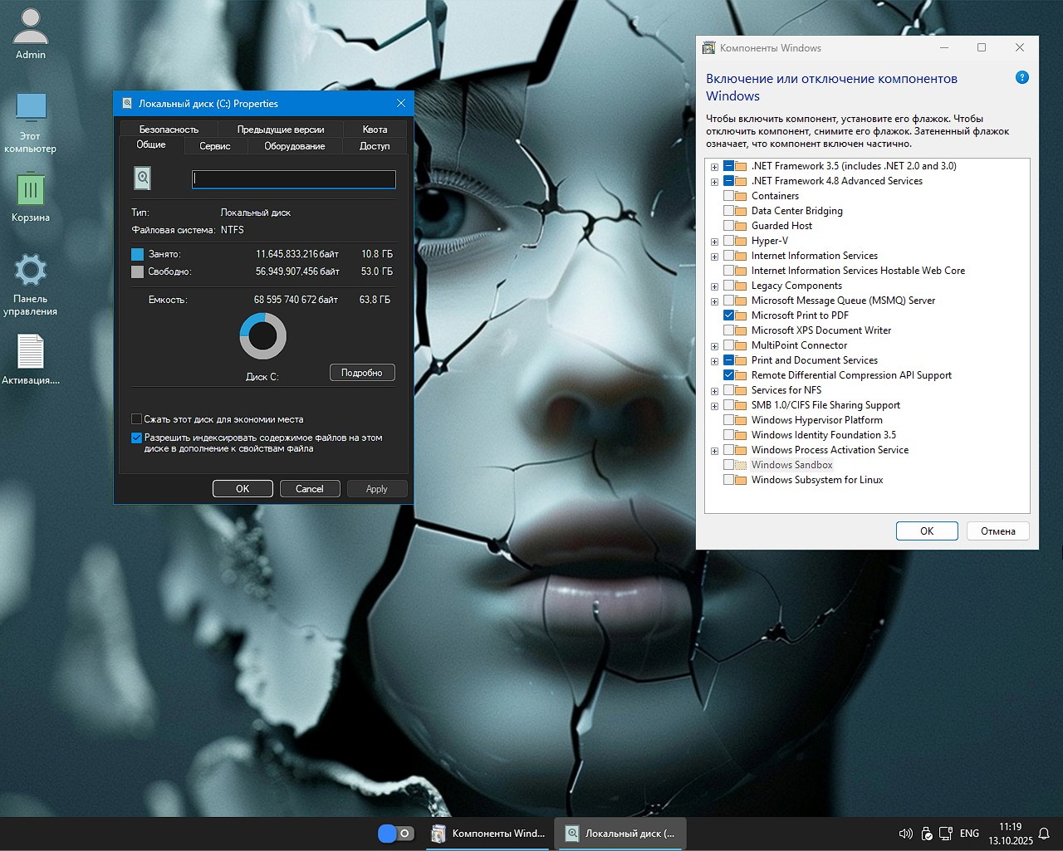Click the drive icon in disk Properties
Screen dimensions: 1063x851
point(141,178)
